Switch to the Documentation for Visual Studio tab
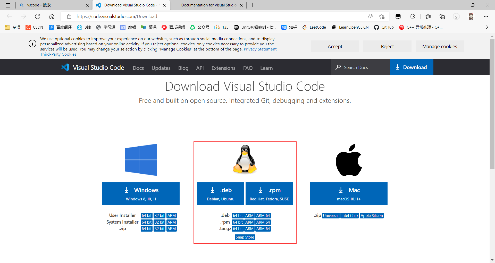Image resolution: width=495 pixels, height=263 pixels. [209, 5]
